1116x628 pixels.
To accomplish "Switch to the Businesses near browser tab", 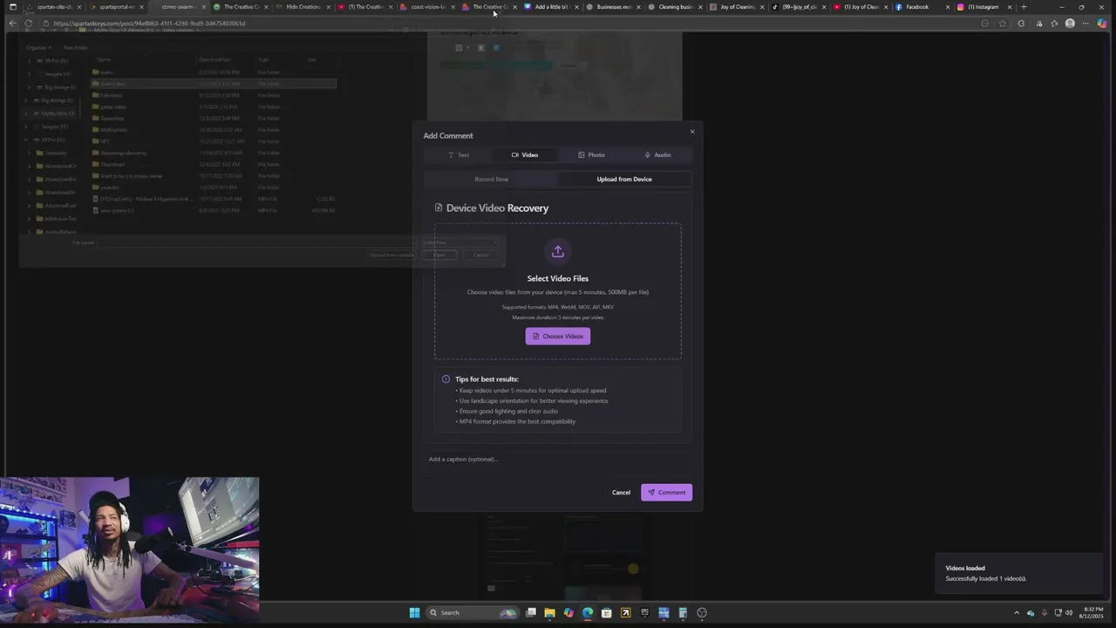I will 613,7.
